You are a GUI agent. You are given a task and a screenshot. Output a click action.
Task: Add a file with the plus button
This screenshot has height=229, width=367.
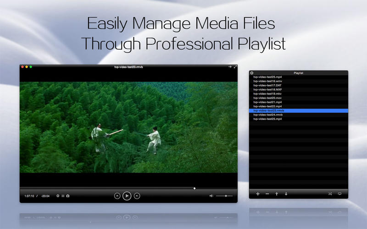click(258, 194)
